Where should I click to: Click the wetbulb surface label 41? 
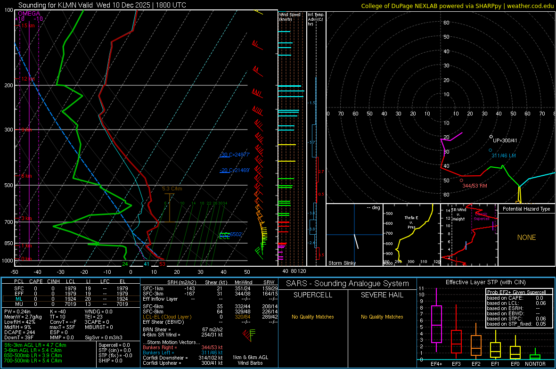coord(147,264)
